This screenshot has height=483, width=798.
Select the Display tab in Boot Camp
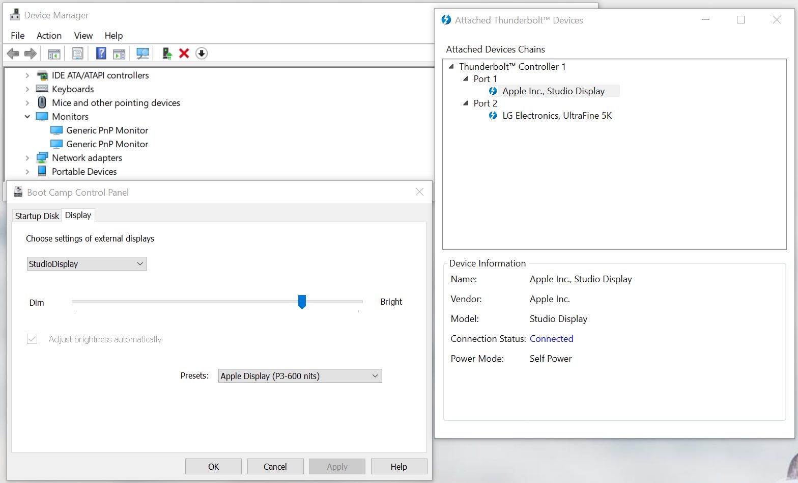click(x=78, y=215)
